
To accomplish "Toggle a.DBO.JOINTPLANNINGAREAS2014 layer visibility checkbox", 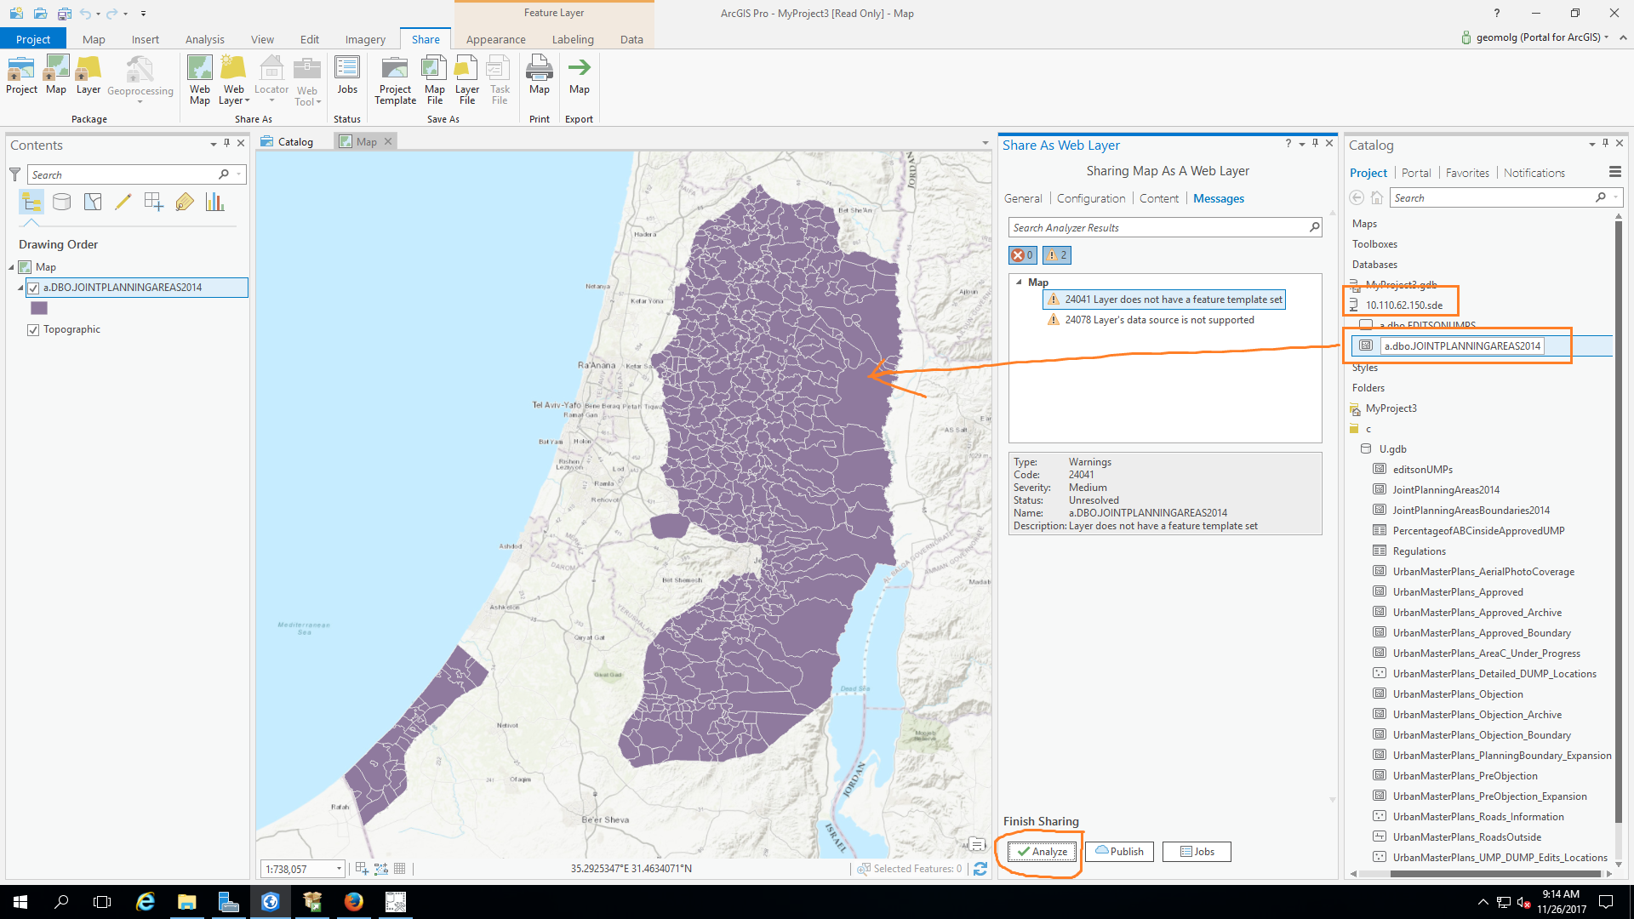I will point(33,288).
